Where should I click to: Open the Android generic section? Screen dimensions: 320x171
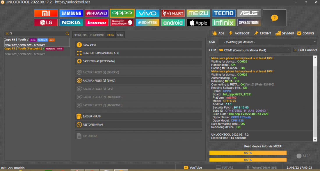173,23
